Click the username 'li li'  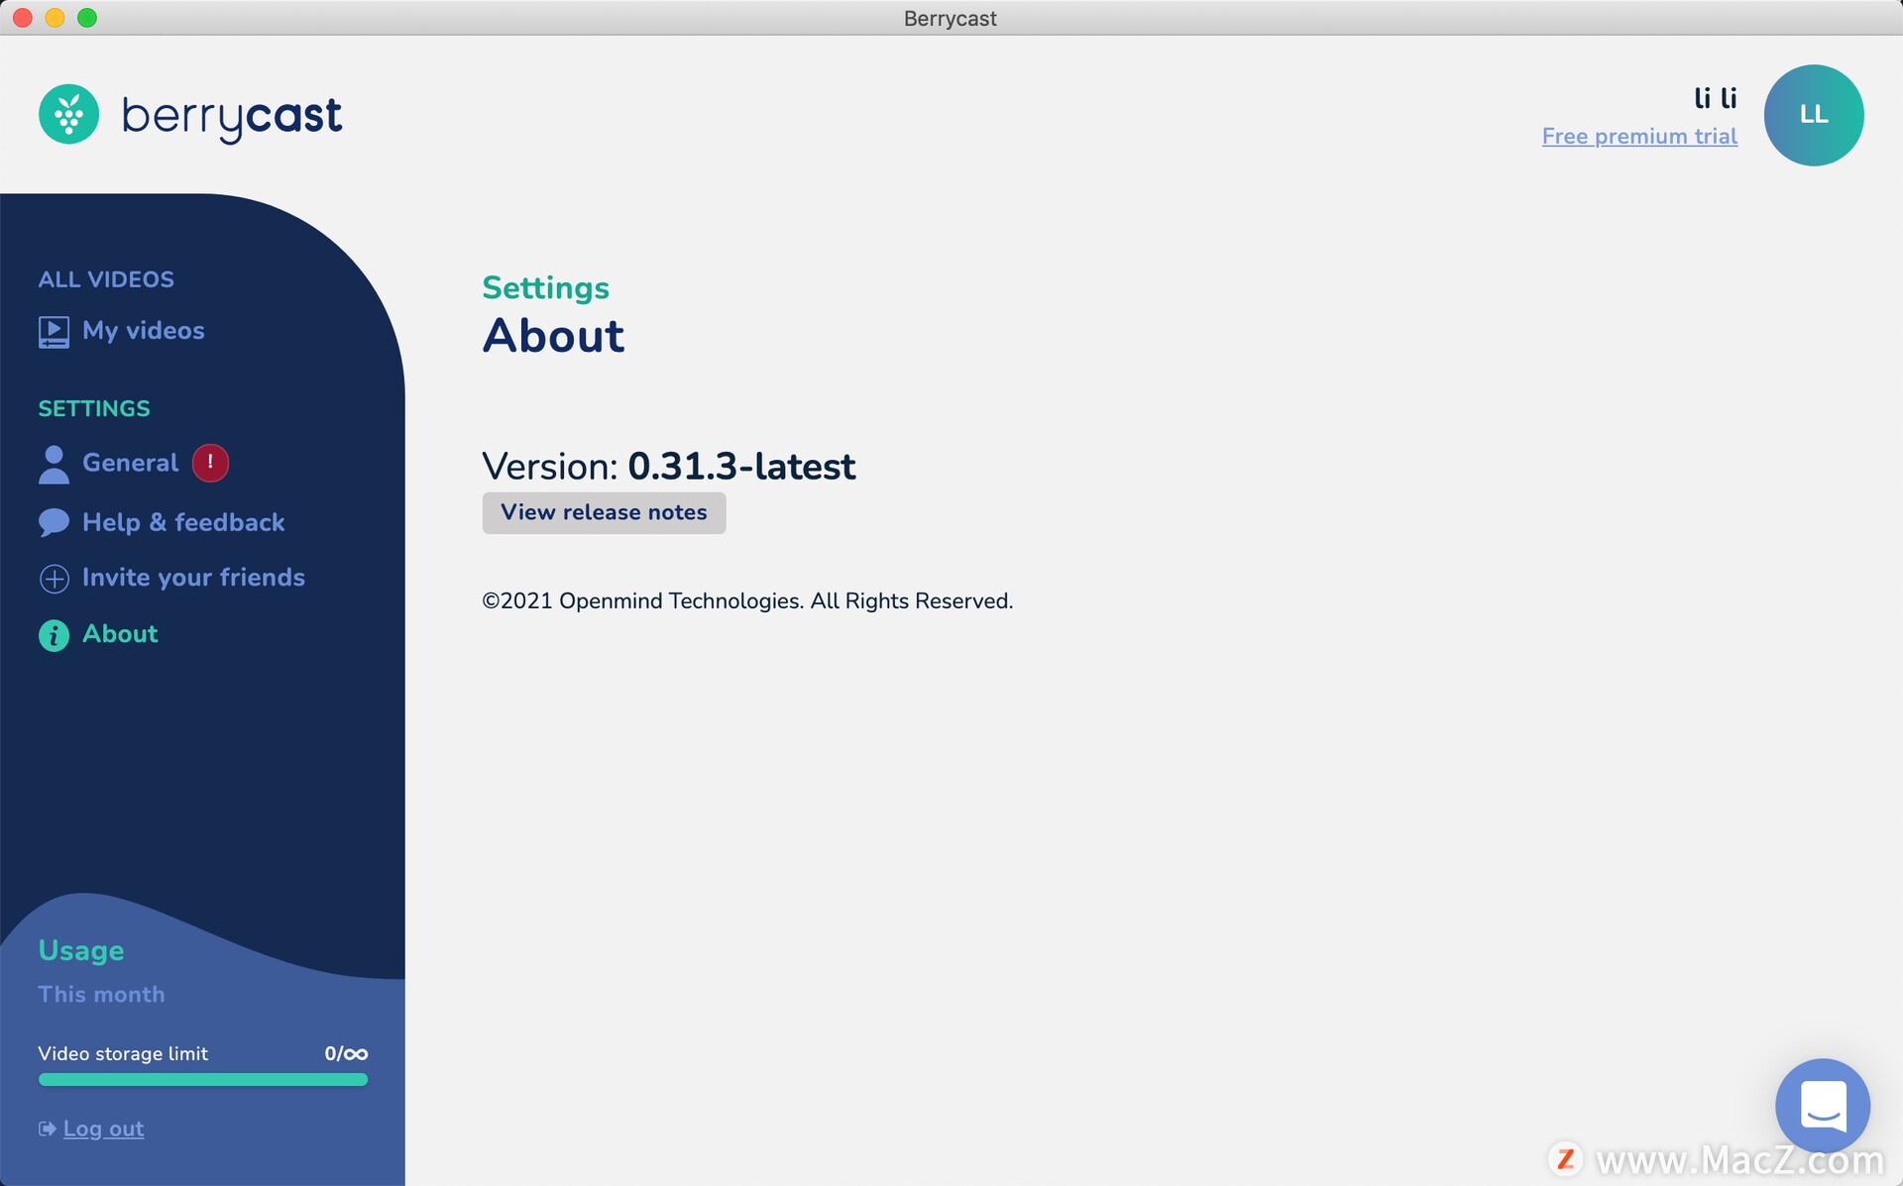coord(1715,97)
